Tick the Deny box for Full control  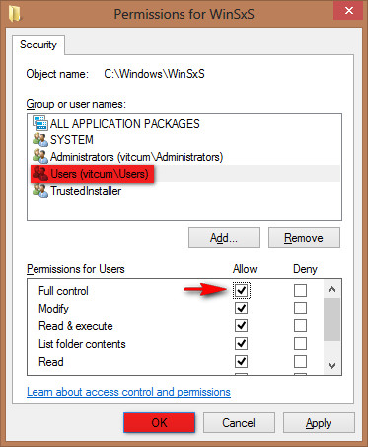(x=300, y=291)
